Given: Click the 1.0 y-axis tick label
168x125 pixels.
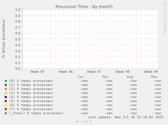Looking at the screenshot, I should (18, 9).
